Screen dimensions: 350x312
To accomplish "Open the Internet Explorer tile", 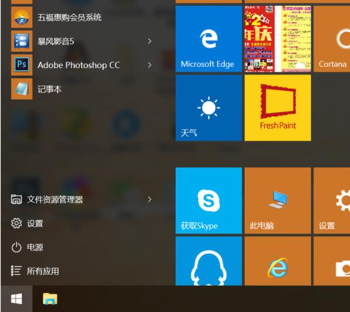I will pyautogui.click(x=277, y=261).
